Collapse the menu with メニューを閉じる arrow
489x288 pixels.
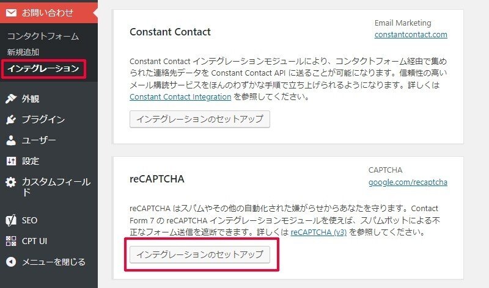tap(11, 262)
